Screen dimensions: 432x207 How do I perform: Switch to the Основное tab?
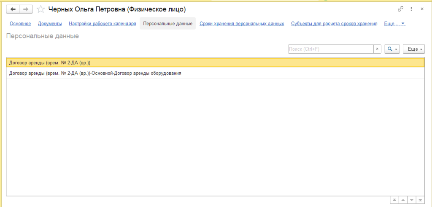(x=20, y=24)
